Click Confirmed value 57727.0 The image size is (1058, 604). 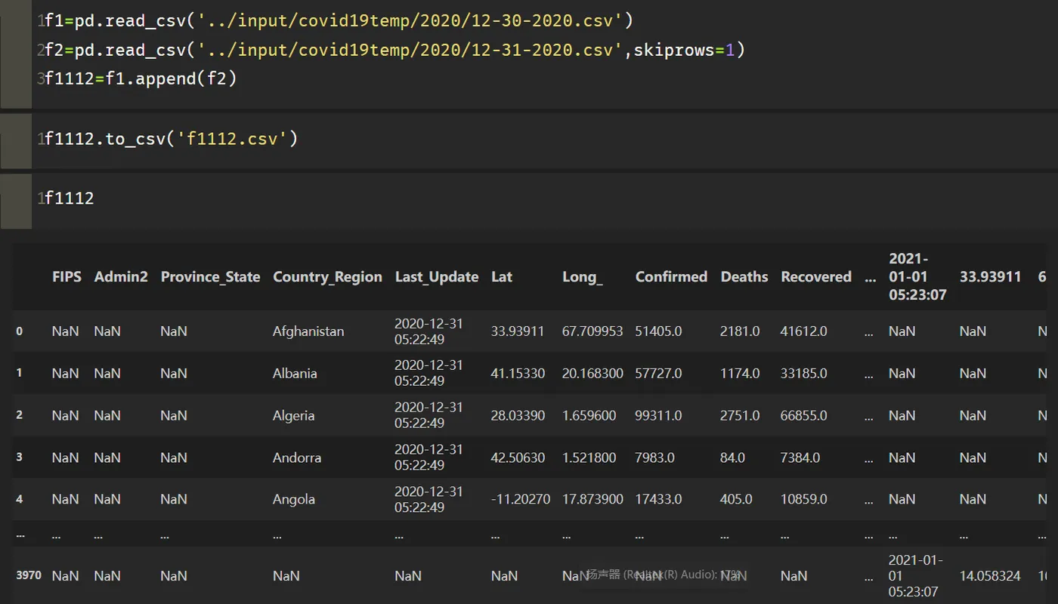(658, 374)
